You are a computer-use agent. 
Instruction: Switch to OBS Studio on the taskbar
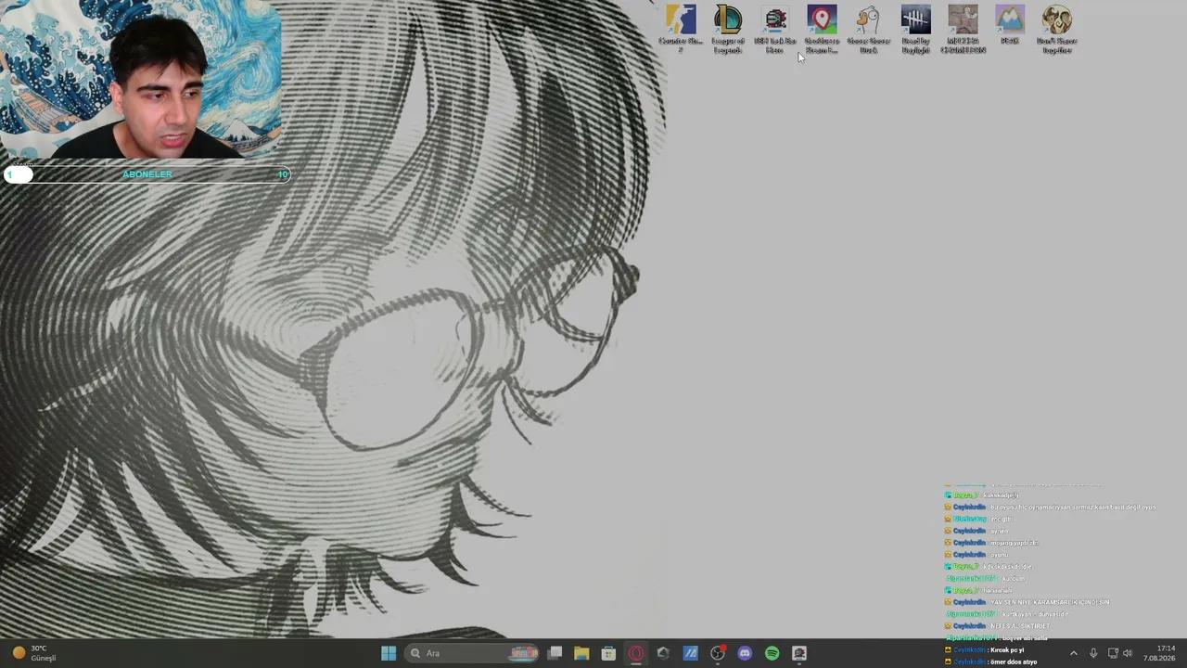click(718, 653)
